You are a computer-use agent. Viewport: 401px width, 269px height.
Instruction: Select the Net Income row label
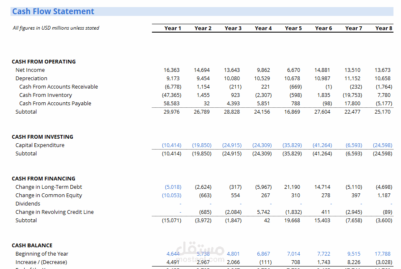(30, 70)
